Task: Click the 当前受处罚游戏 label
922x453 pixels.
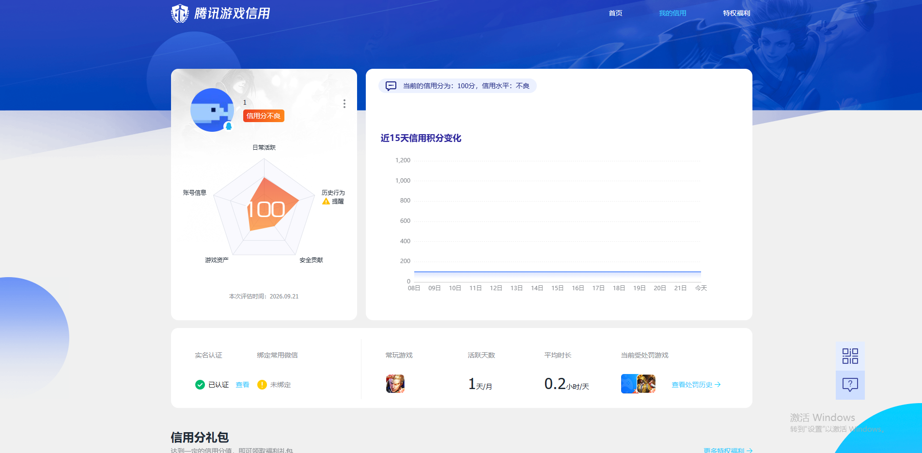Action: pos(644,355)
